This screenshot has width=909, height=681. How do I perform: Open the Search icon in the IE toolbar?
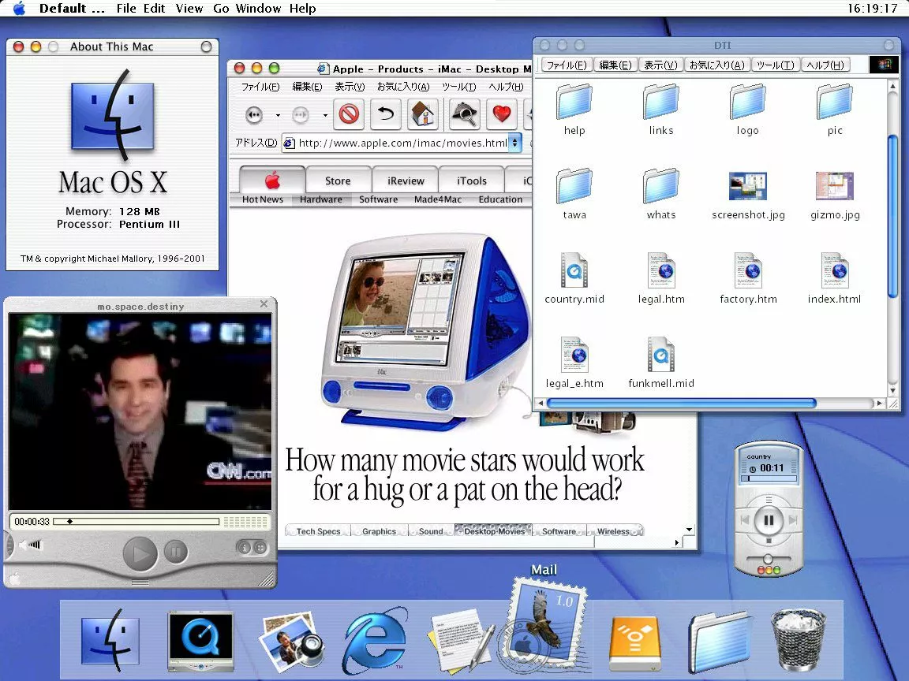[x=464, y=115]
